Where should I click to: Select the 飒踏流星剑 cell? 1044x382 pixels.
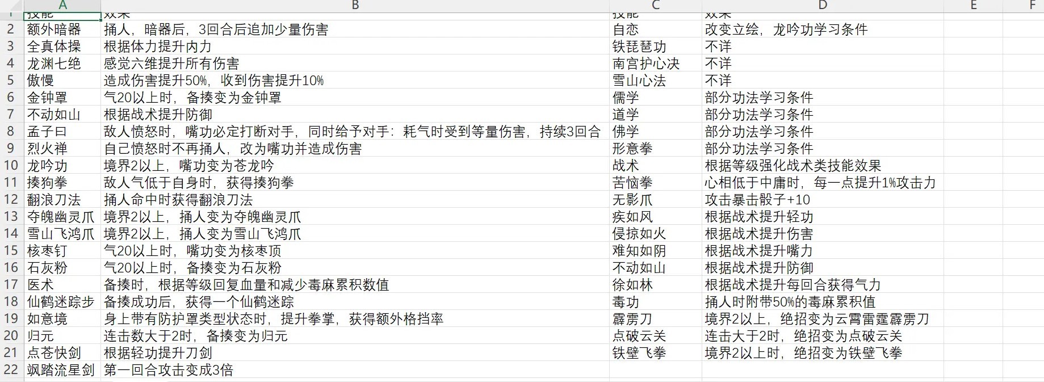click(x=61, y=370)
